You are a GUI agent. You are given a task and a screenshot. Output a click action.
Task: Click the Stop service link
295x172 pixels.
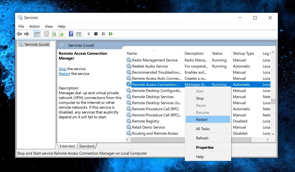(62, 69)
